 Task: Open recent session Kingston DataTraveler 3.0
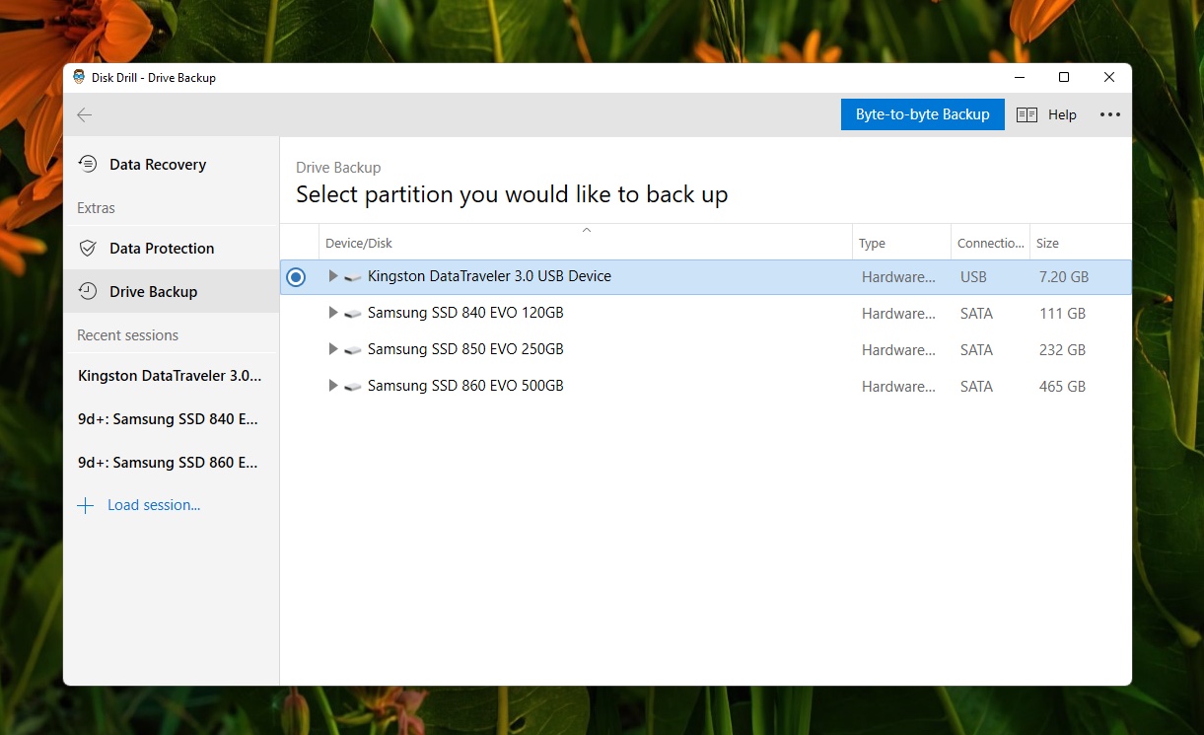[172, 376]
